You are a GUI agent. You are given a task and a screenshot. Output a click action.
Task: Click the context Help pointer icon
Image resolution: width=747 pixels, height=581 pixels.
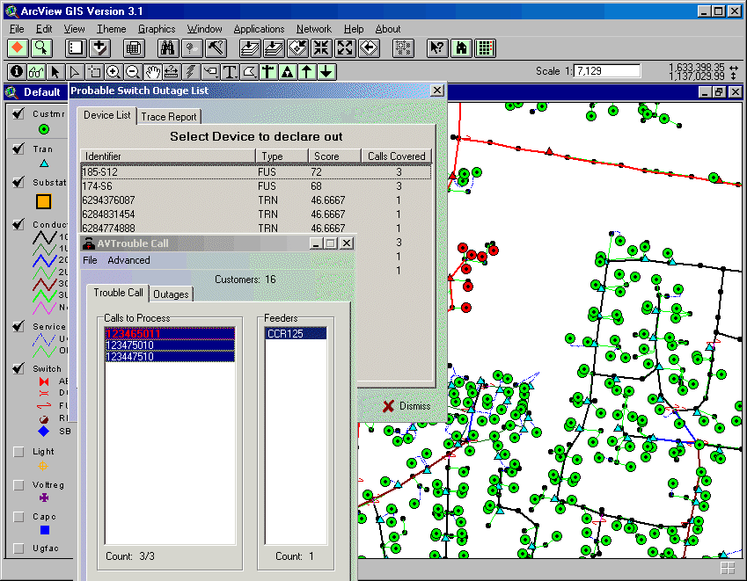[437, 48]
